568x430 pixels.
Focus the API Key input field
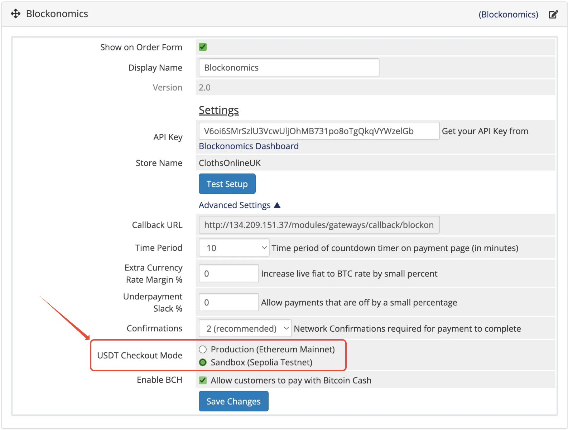pos(319,131)
